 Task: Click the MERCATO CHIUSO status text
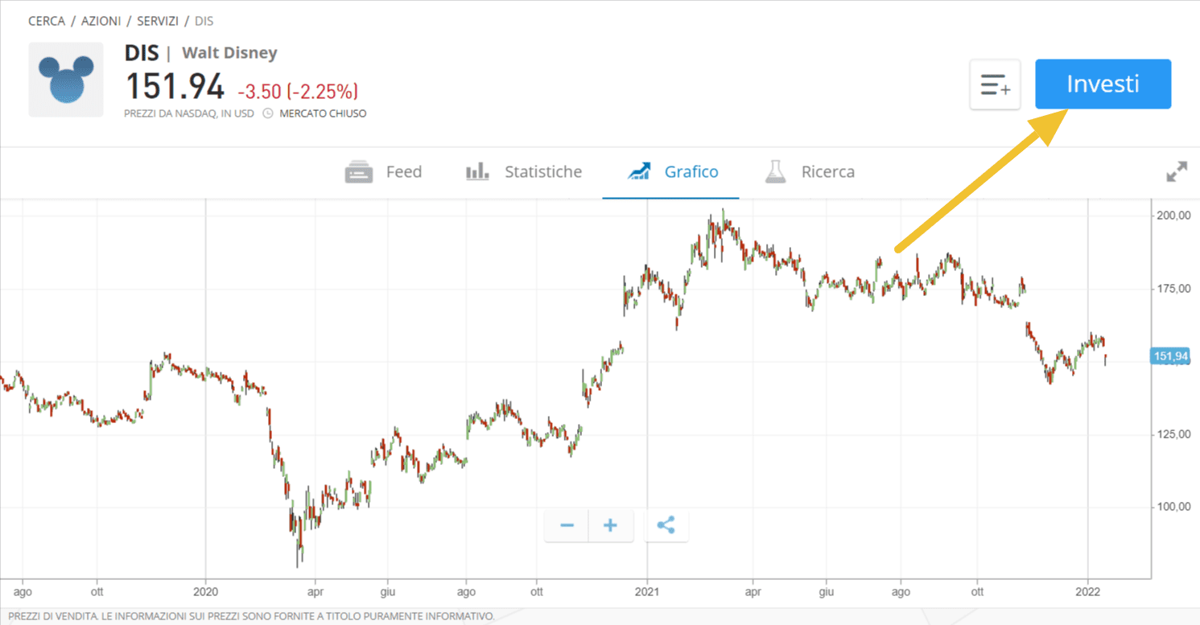pyautogui.click(x=323, y=113)
